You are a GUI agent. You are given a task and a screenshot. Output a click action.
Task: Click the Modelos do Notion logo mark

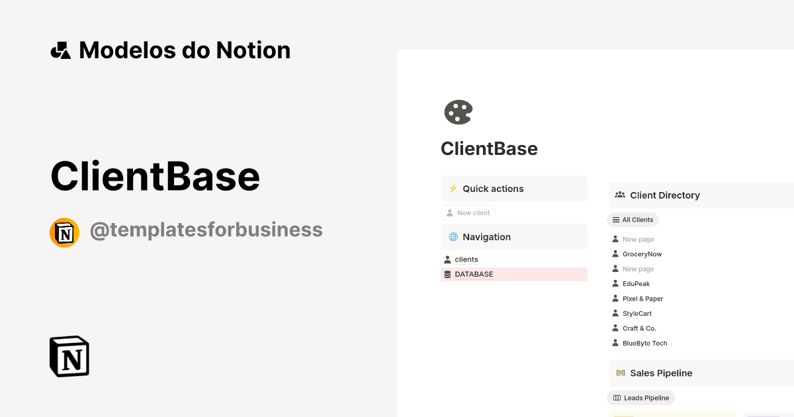(x=60, y=49)
